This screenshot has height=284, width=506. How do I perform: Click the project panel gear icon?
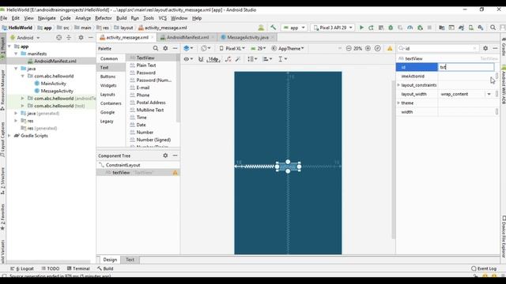pos(81,38)
